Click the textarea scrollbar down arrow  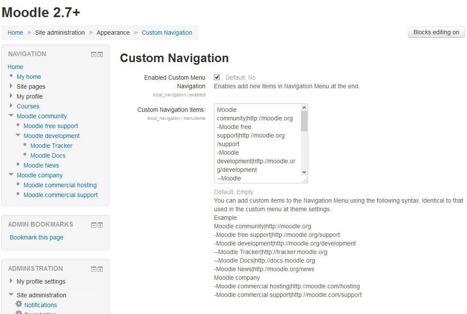point(304,172)
